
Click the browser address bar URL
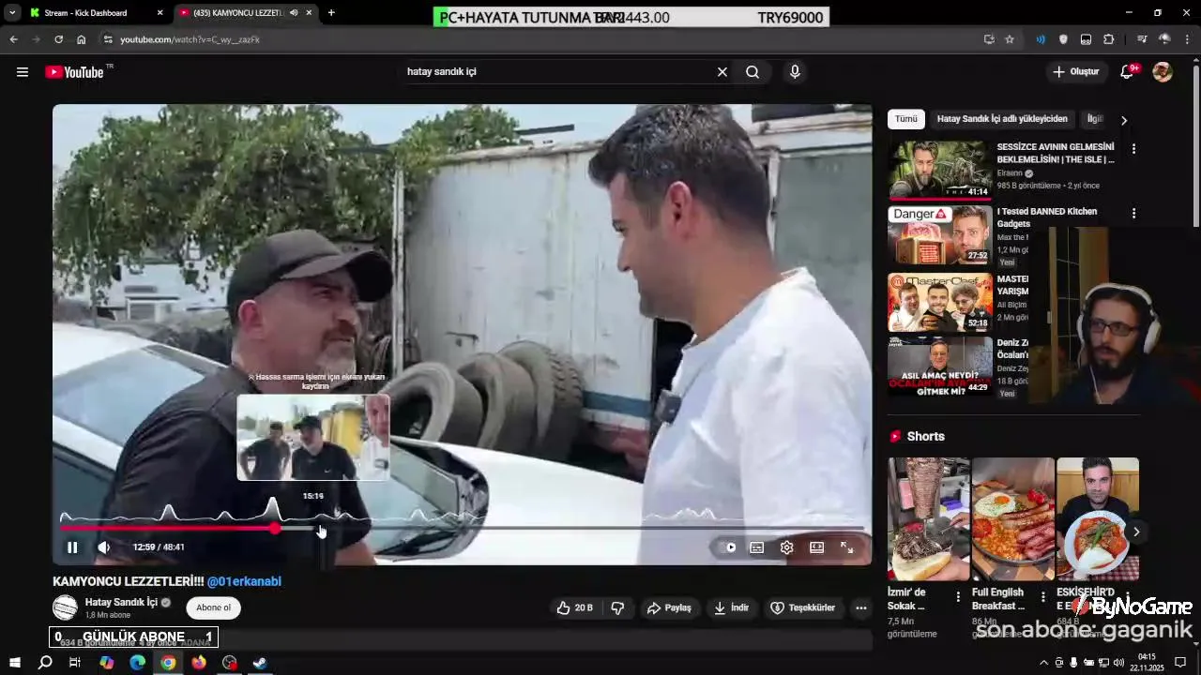click(x=190, y=39)
